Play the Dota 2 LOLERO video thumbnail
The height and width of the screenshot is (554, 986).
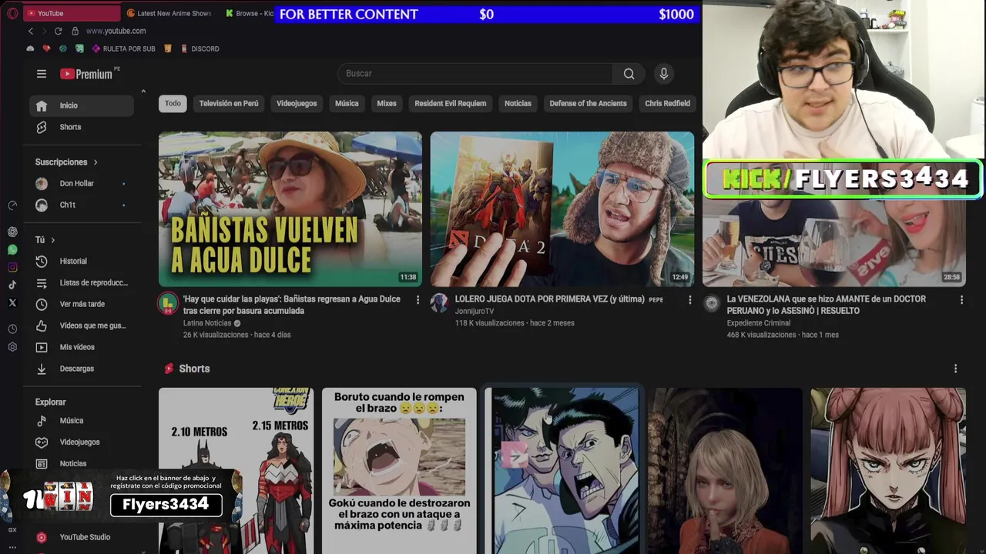click(562, 209)
